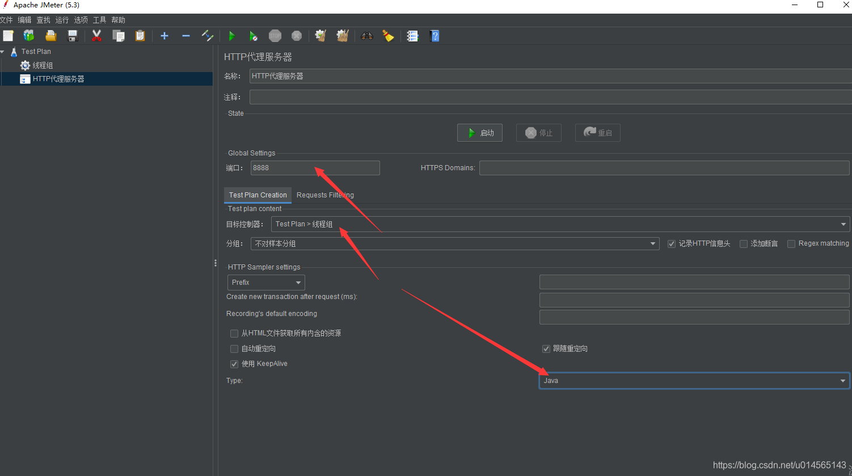Image resolution: width=852 pixels, height=476 pixels.
Task: Open the Function Helper list icon
Action: (413, 36)
